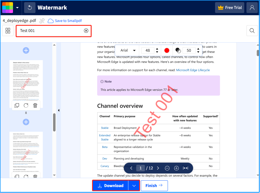Clear the watermark text with X icon
260x193 pixels.
pos(86,31)
